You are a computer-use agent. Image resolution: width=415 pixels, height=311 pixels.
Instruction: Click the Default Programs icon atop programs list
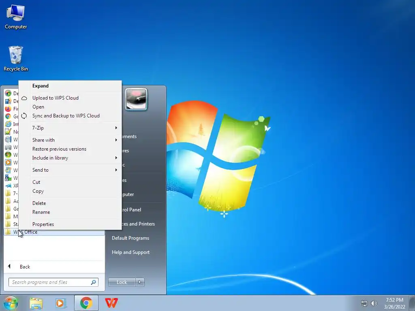(8, 94)
